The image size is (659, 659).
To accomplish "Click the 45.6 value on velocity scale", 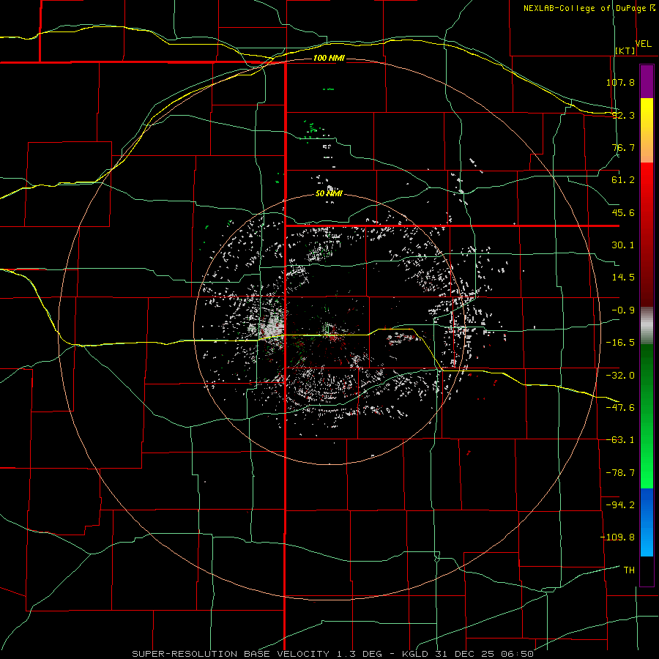I will (x=623, y=212).
